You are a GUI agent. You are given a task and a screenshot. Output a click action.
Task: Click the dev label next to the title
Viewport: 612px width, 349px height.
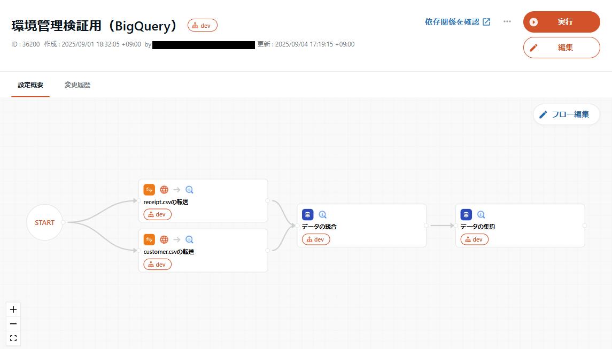(x=202, y=25)
